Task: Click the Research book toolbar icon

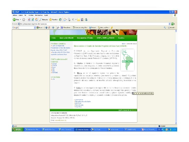Action: click(x=82, y=19)
